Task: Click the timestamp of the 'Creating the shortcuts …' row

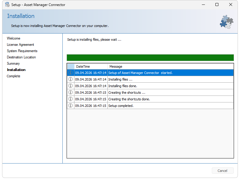Action: point(91,93)
